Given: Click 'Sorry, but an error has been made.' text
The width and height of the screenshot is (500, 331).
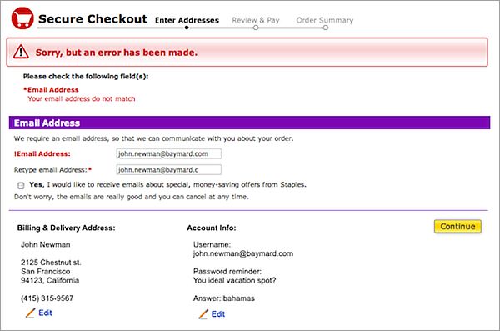Looking at the screenshot, I should click(117, 53).
